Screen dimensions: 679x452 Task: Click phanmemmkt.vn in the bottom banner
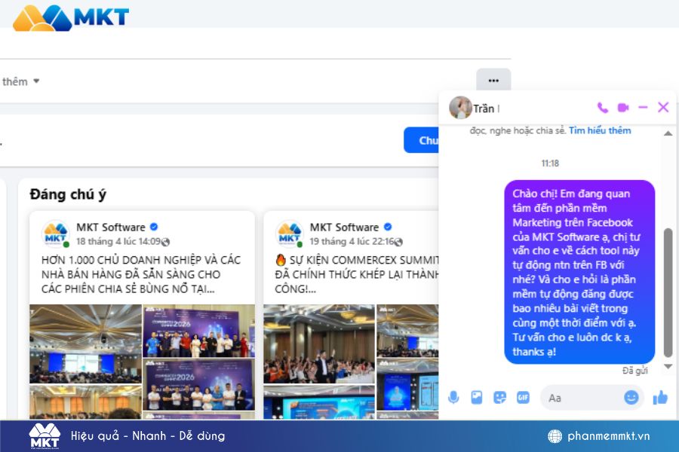point(608,436)
